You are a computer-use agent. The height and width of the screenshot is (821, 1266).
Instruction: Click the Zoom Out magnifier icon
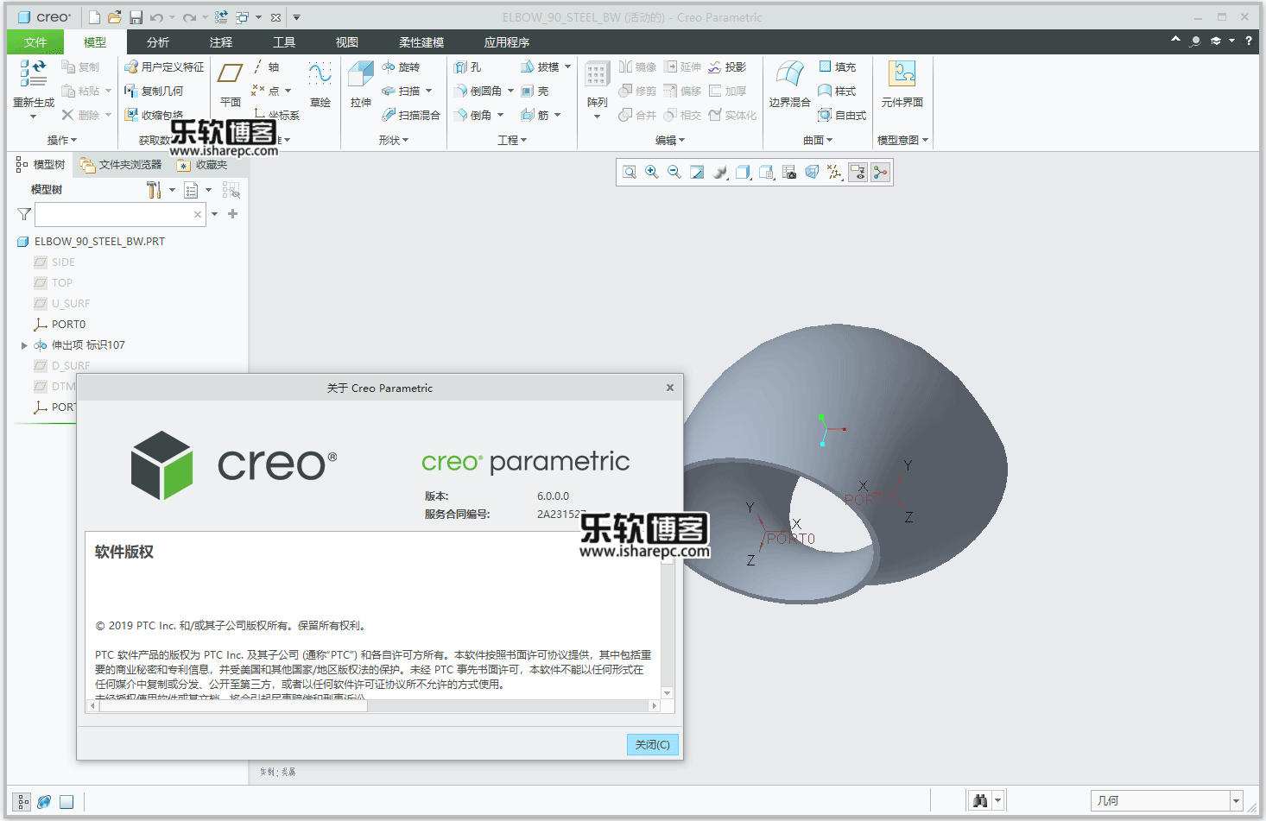coord(674,173)
